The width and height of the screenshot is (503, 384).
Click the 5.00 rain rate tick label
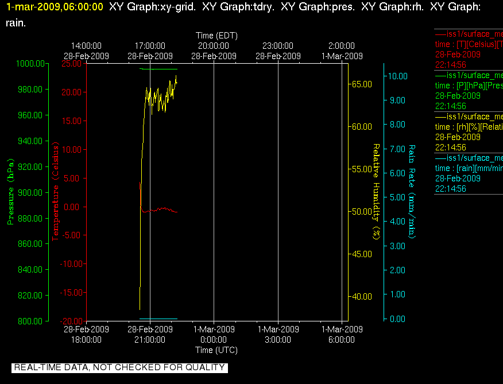click(x=398, y=197)
